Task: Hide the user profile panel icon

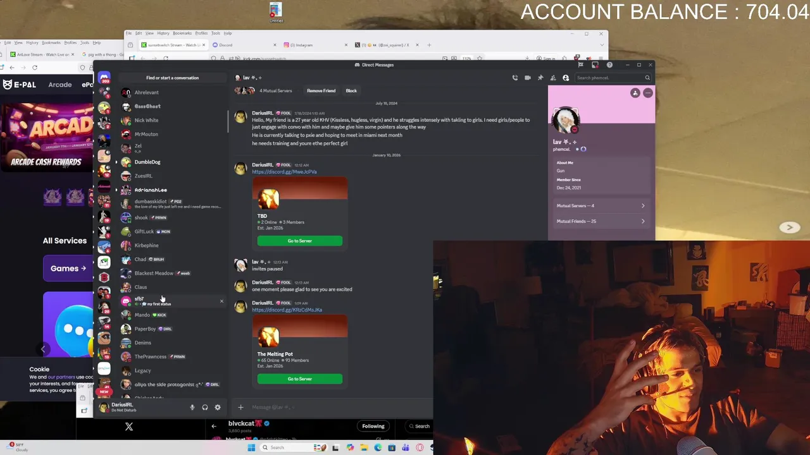Action: click(566, 78)
